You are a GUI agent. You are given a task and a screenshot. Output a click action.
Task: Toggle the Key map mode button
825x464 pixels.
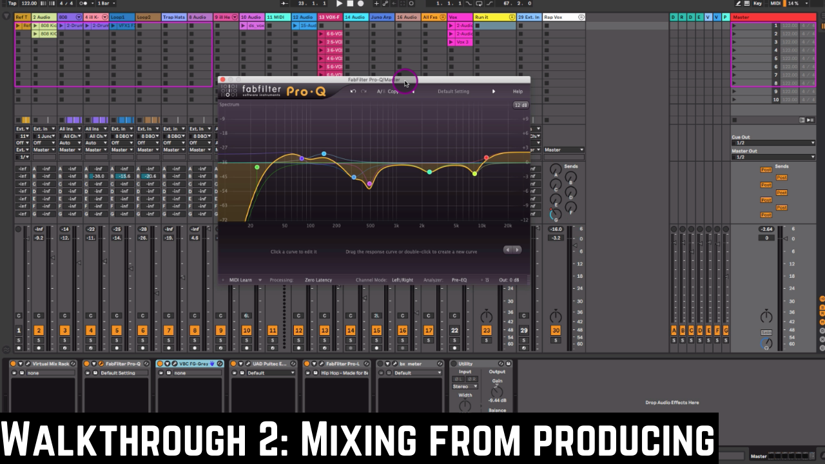[757, 3]
